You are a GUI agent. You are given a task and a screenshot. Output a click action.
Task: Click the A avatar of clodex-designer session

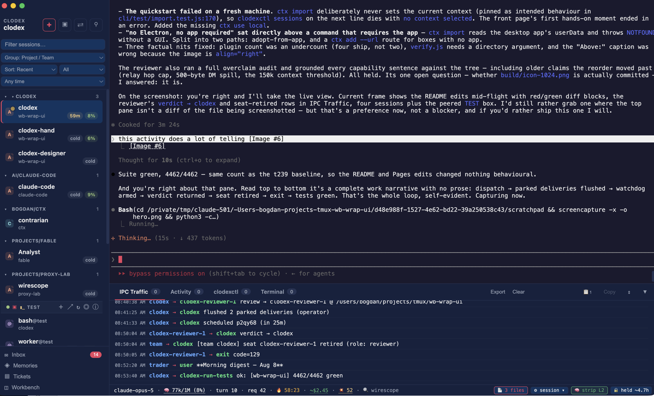tap(9, 157)
